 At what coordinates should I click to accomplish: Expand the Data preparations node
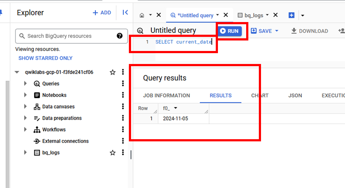point(25,118)
